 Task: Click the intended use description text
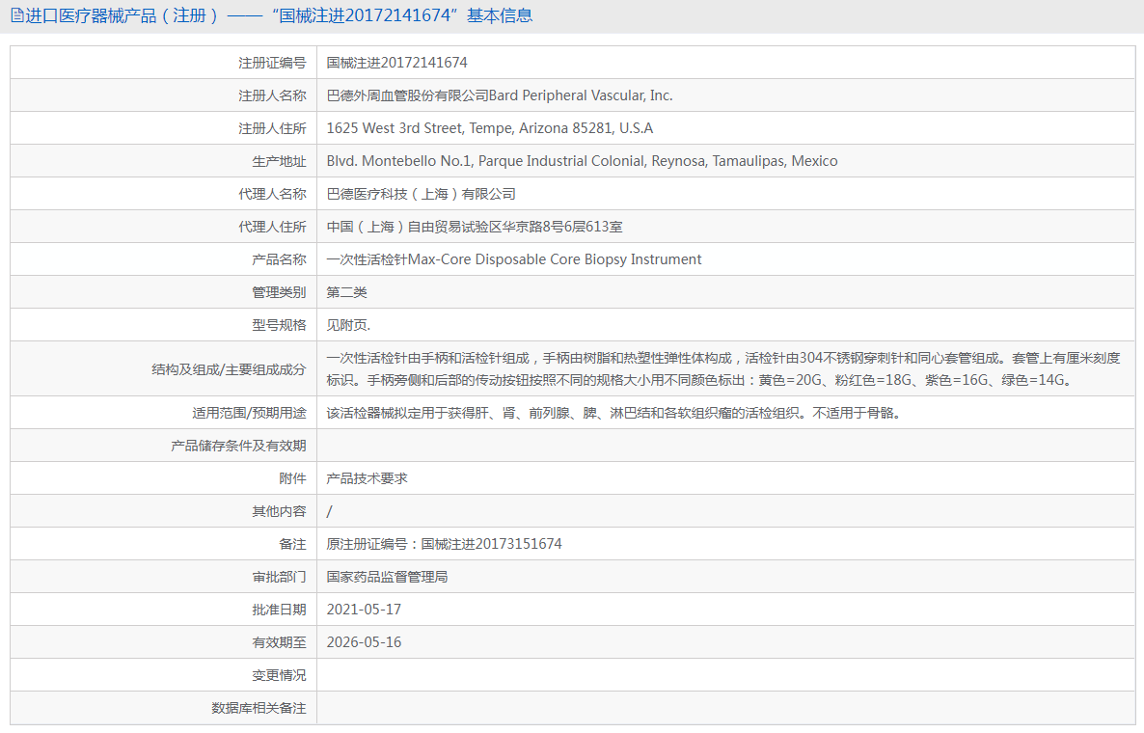click(x=613, y=413)
